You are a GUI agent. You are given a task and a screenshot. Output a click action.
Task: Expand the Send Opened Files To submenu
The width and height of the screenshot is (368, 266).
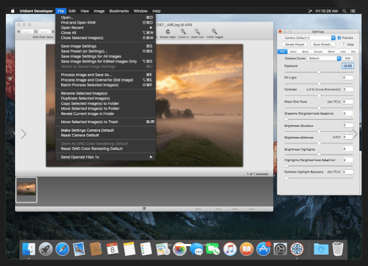tap(106, 157)
